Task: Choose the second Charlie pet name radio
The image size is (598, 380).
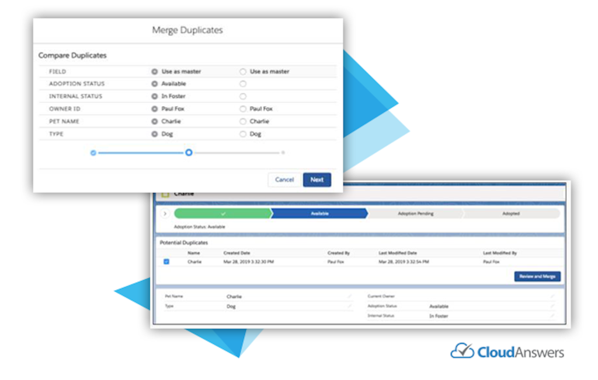Action: 243,122
